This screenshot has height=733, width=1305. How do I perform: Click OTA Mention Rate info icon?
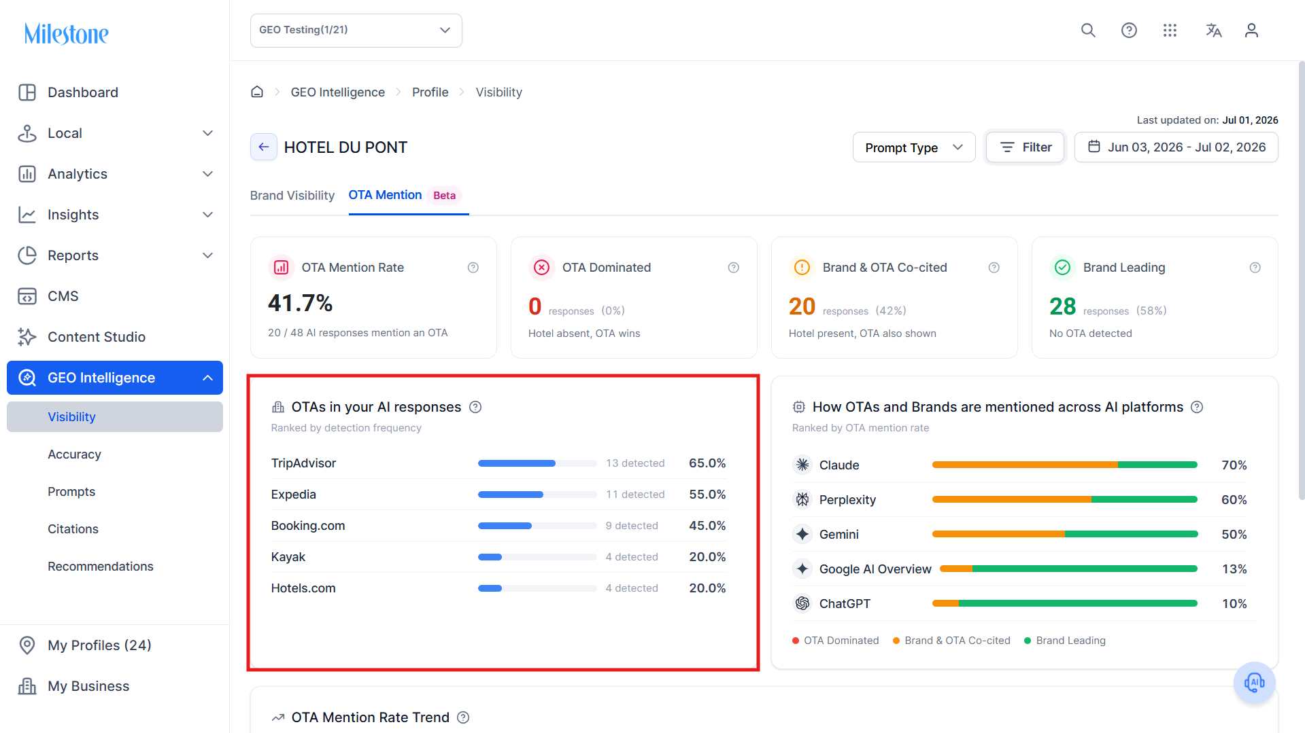(473, 268)
